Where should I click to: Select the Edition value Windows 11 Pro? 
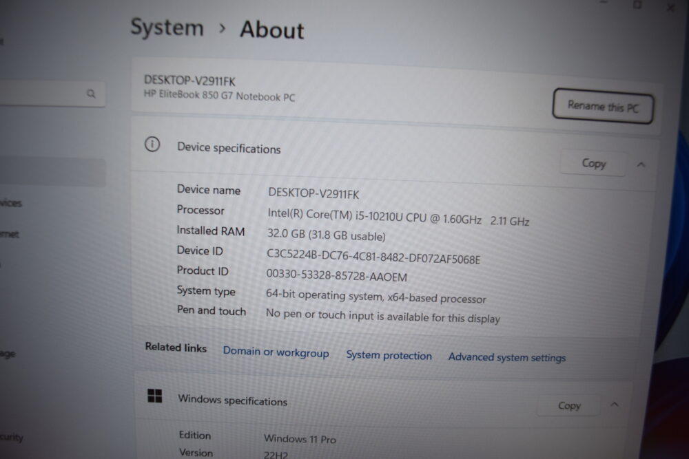coord(300,439)
